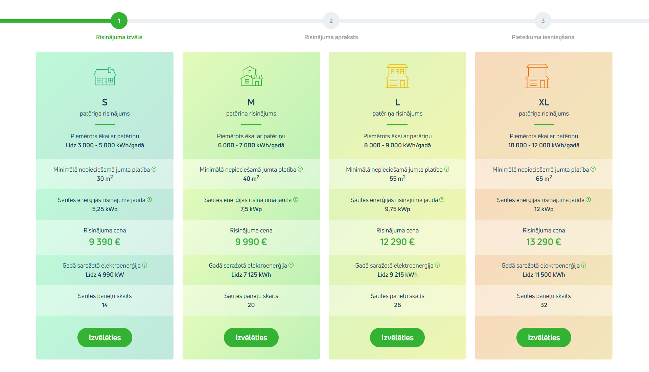Open the Pieteikuma iesniegšana step label
Viewport: 649px width, 372px height.
coord(543,37)
